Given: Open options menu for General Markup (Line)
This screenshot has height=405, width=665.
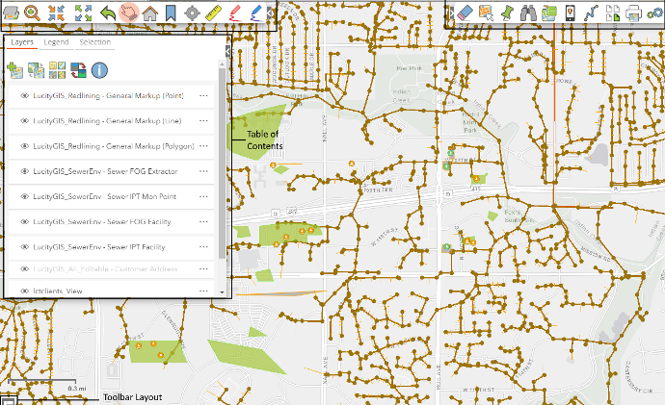Looking at the screenshot, I should tap(203, 121).
